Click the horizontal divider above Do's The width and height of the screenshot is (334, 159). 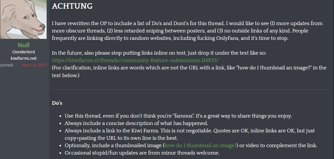point(191,89)
